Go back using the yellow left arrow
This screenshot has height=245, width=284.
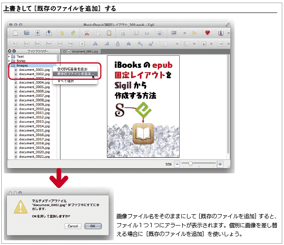pyautogui.click(x=194, y=33)
